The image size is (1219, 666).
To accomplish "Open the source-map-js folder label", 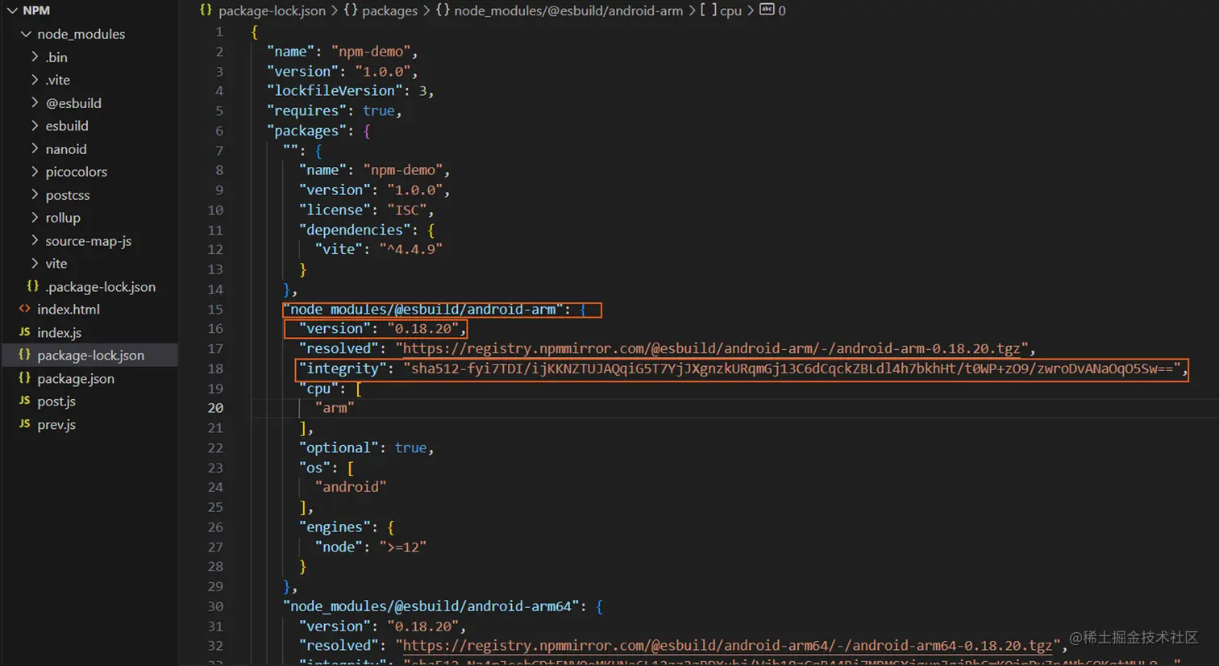I will tap(88, 241).
